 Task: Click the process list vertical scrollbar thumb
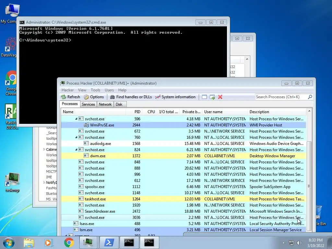[309, 186]
